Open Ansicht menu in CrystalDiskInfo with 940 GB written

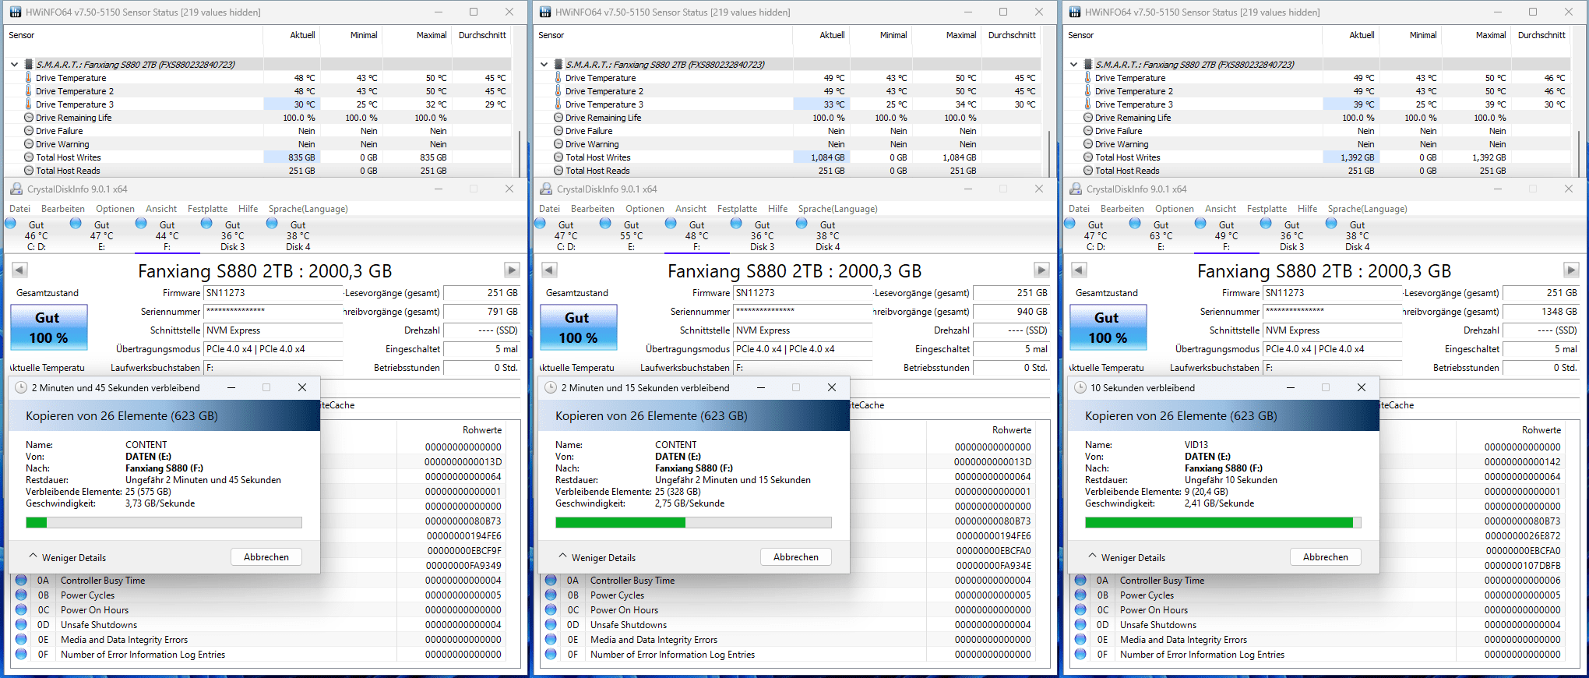click(x=691, y=209)
